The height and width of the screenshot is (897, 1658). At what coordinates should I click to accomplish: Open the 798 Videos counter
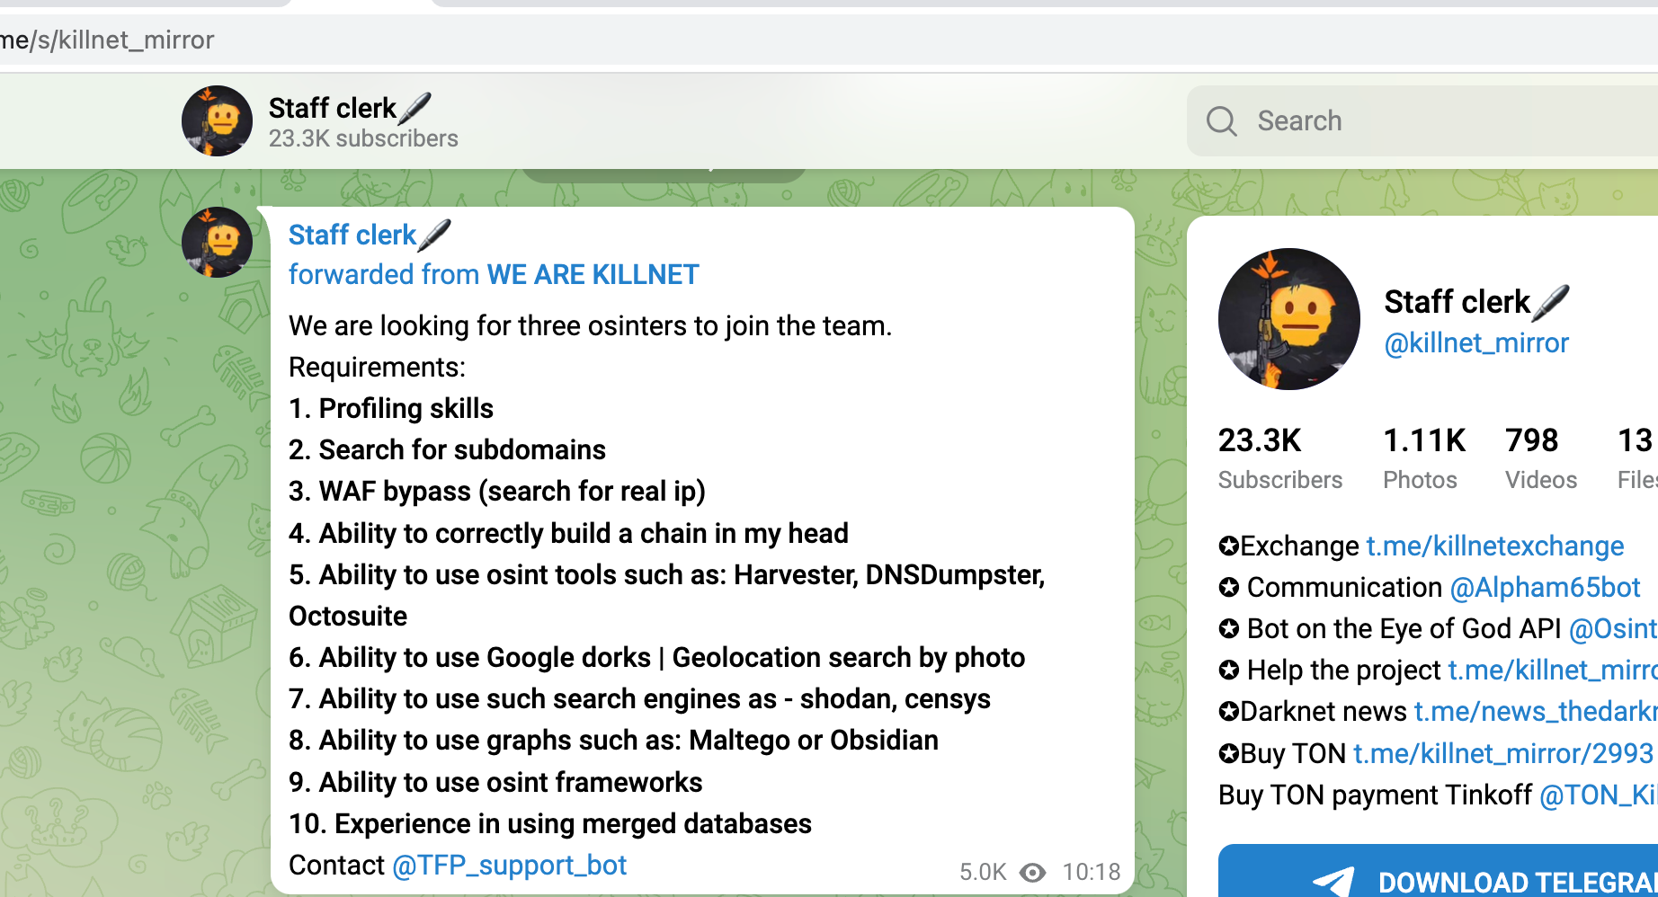pos(1541,458)
